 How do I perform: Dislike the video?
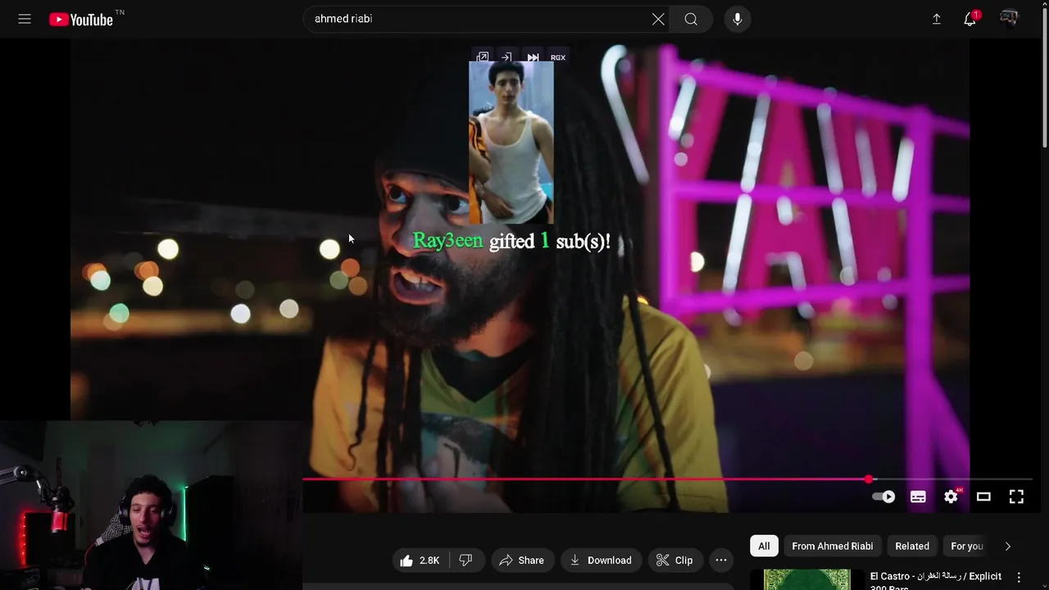(x=465, y=560)
